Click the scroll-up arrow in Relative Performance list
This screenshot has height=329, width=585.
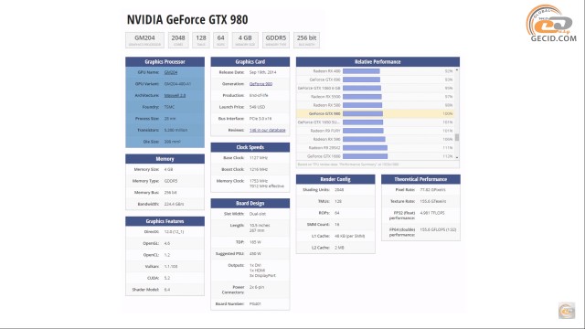[x=457, y=70]
